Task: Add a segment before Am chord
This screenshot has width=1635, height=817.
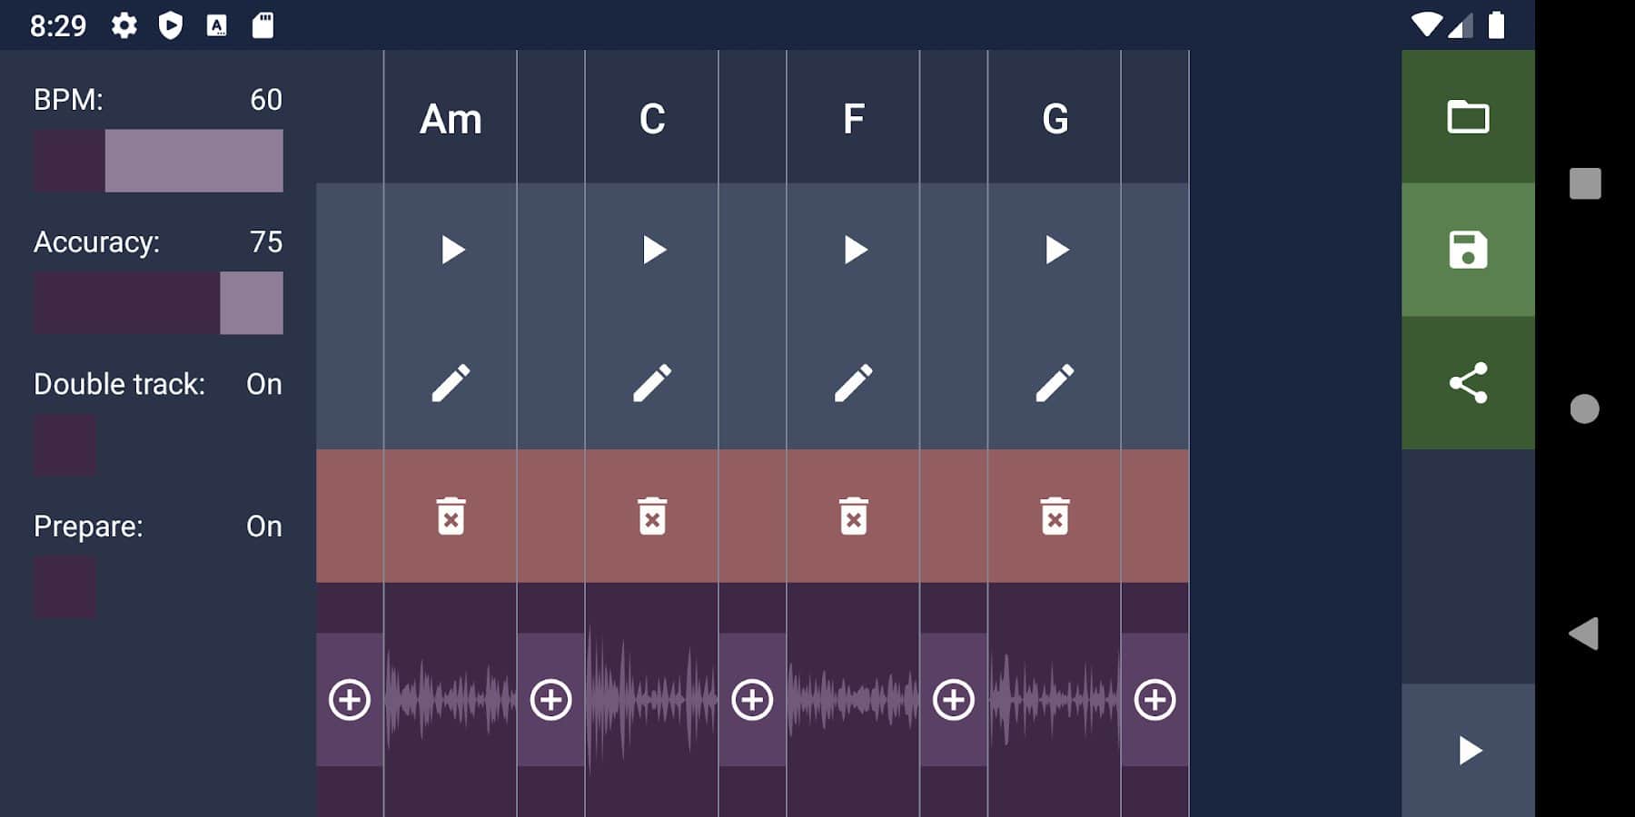Action: coord(350,700)
